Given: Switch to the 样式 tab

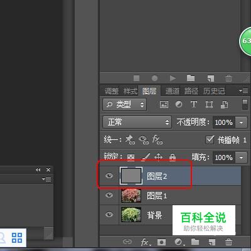Looking at the screenshot, I should 131,91.
